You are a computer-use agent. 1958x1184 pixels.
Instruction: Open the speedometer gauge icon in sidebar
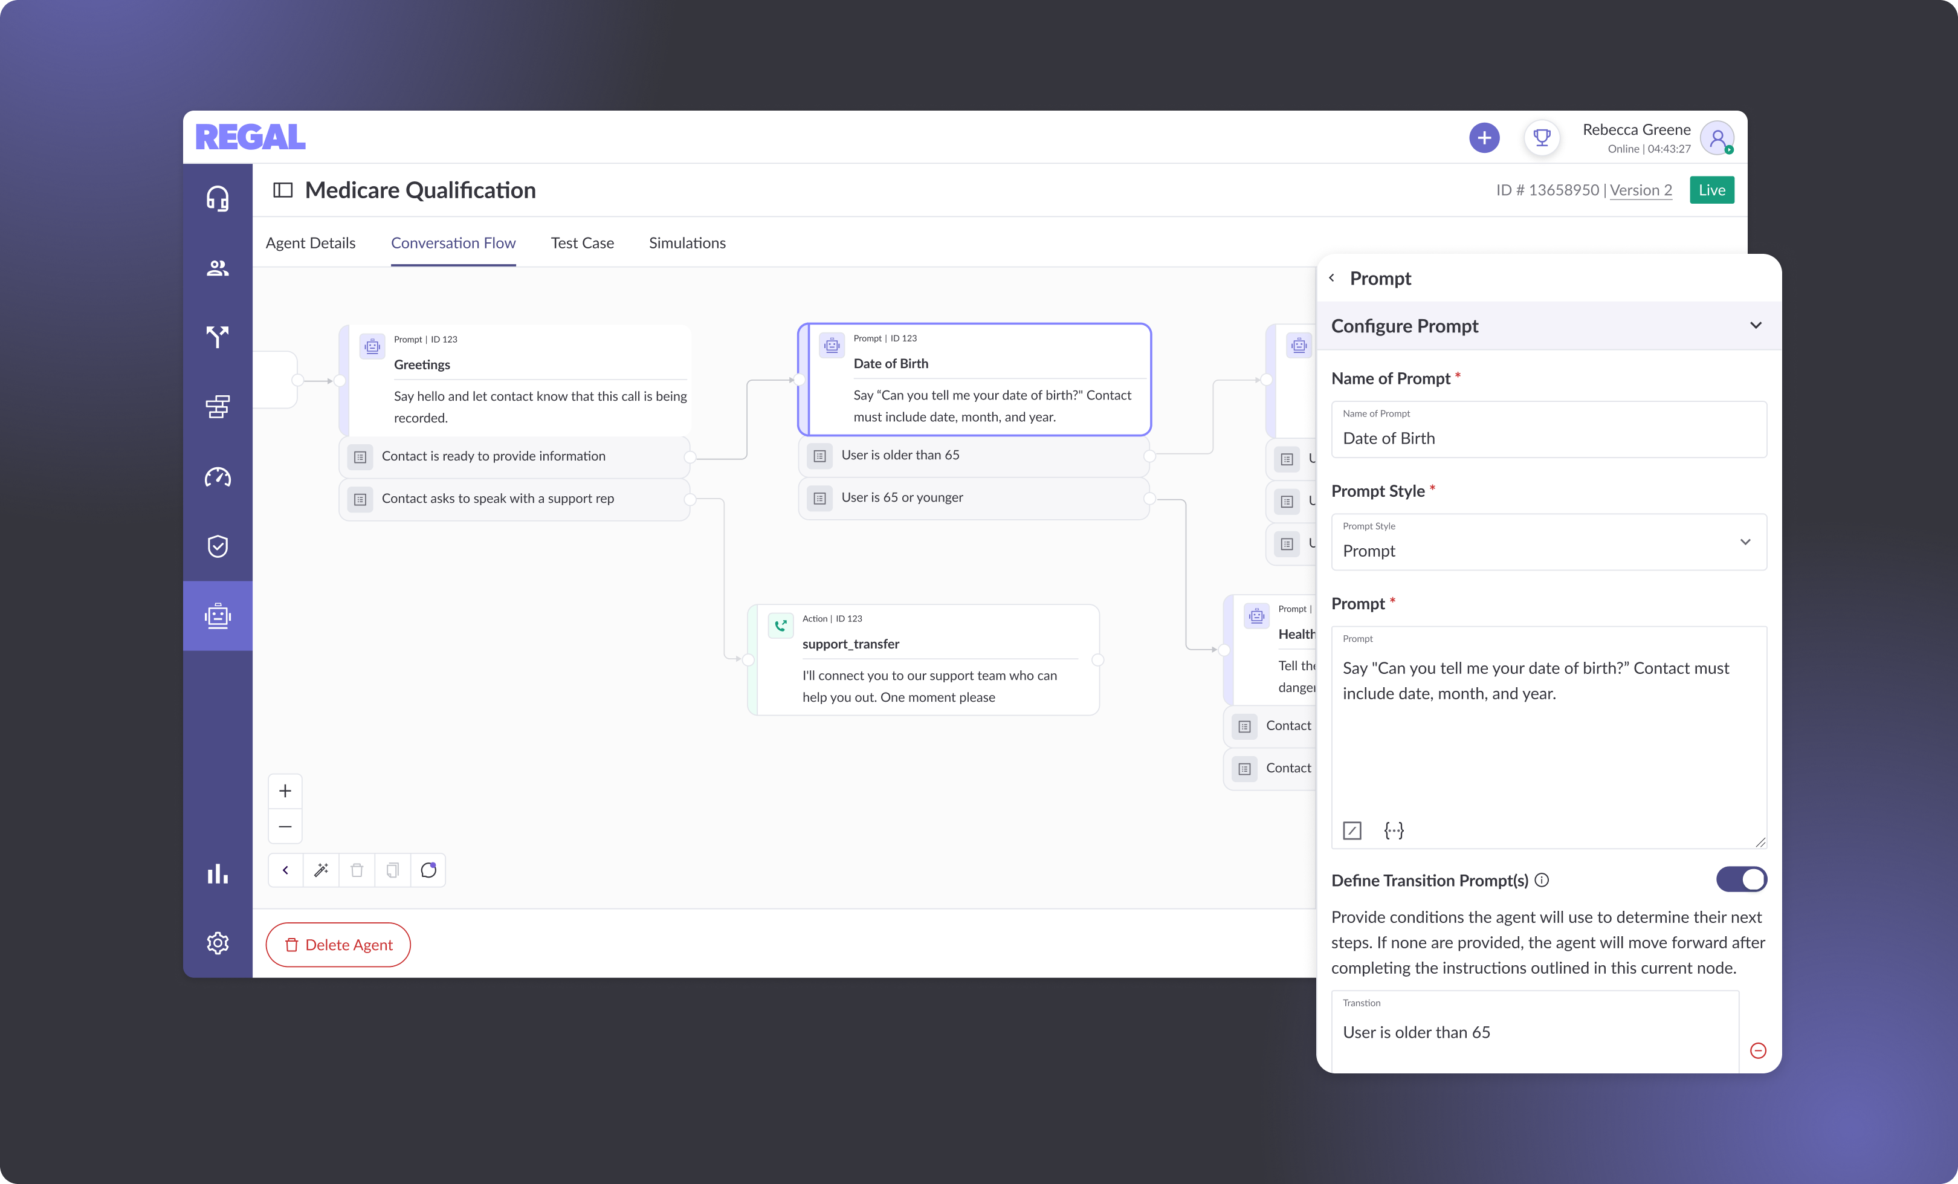click(218, 477)
